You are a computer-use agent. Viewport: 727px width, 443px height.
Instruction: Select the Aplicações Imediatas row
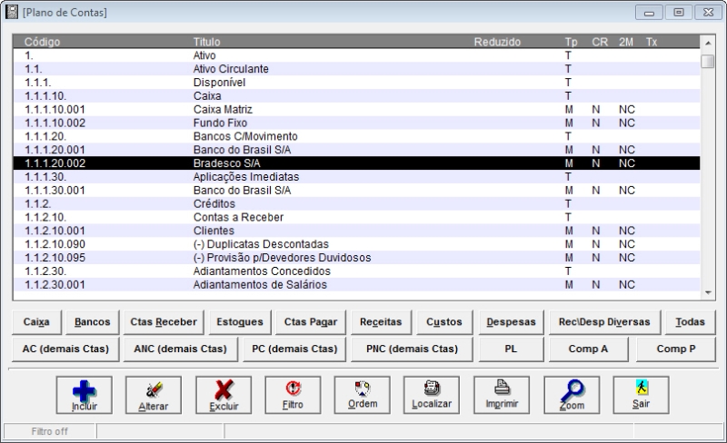click(356, 176)
